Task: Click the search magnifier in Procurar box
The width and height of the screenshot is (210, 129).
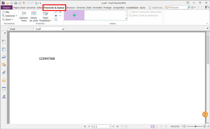Action: pos(188,8)
